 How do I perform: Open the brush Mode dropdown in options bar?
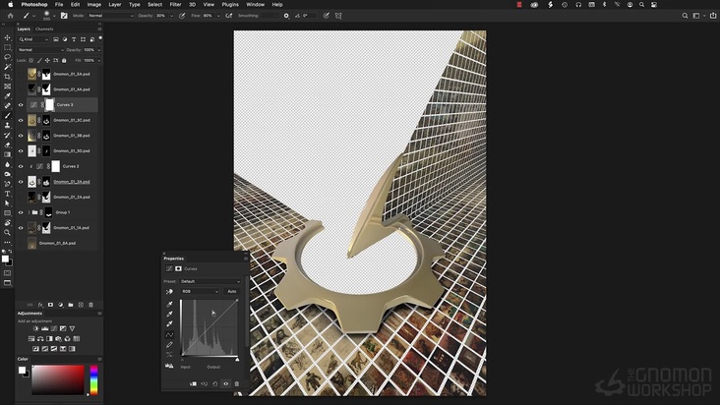coord(111,16)
